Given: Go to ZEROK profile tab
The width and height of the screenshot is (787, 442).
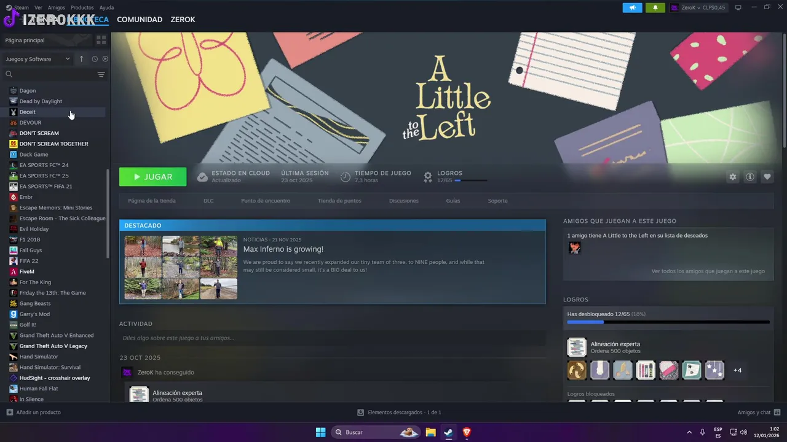Looking at the screenshot, I should [x=183, y=20].
